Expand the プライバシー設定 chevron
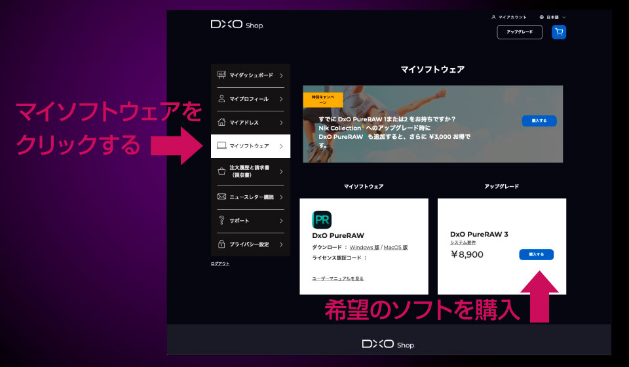Image resolution: width=629 pixels, height=367 pixels. tap(281, 244)
